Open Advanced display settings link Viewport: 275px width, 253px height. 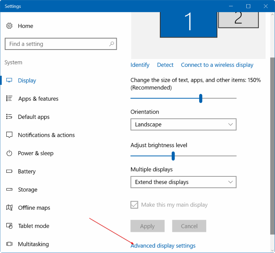pos(163,246)
